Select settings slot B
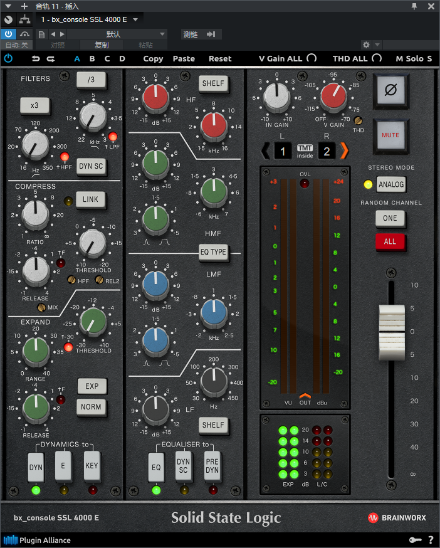The width and height of the screenshot is (440, 548). coord(92,59)
